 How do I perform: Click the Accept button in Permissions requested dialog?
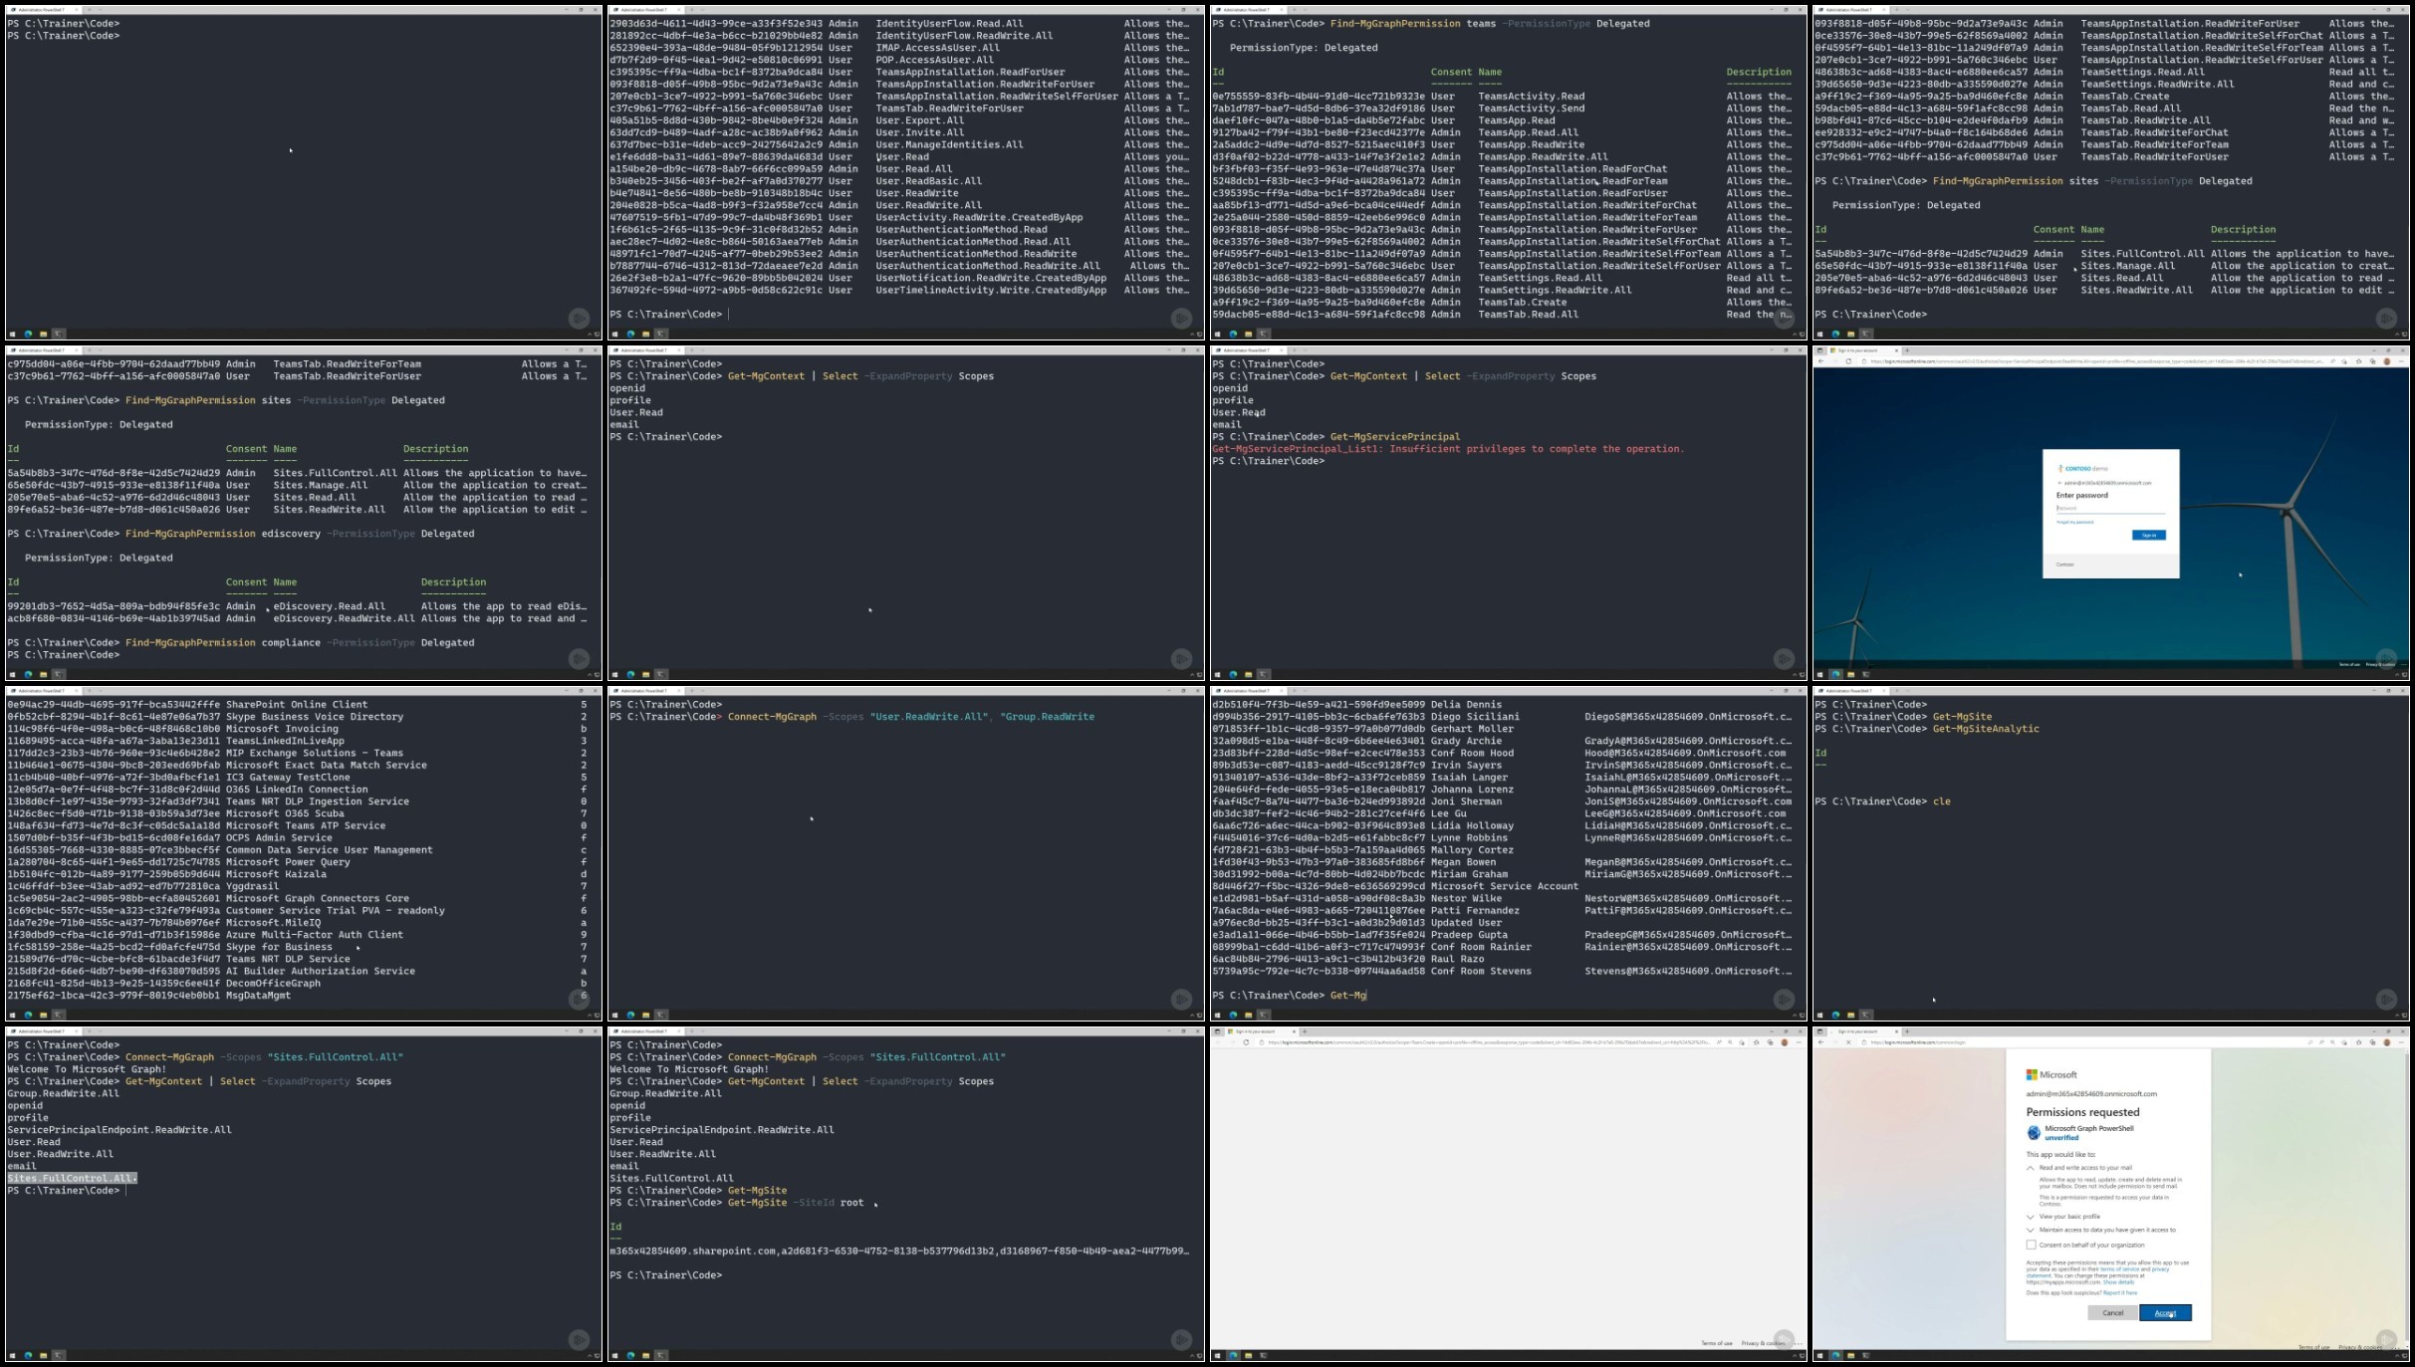2165,1312
